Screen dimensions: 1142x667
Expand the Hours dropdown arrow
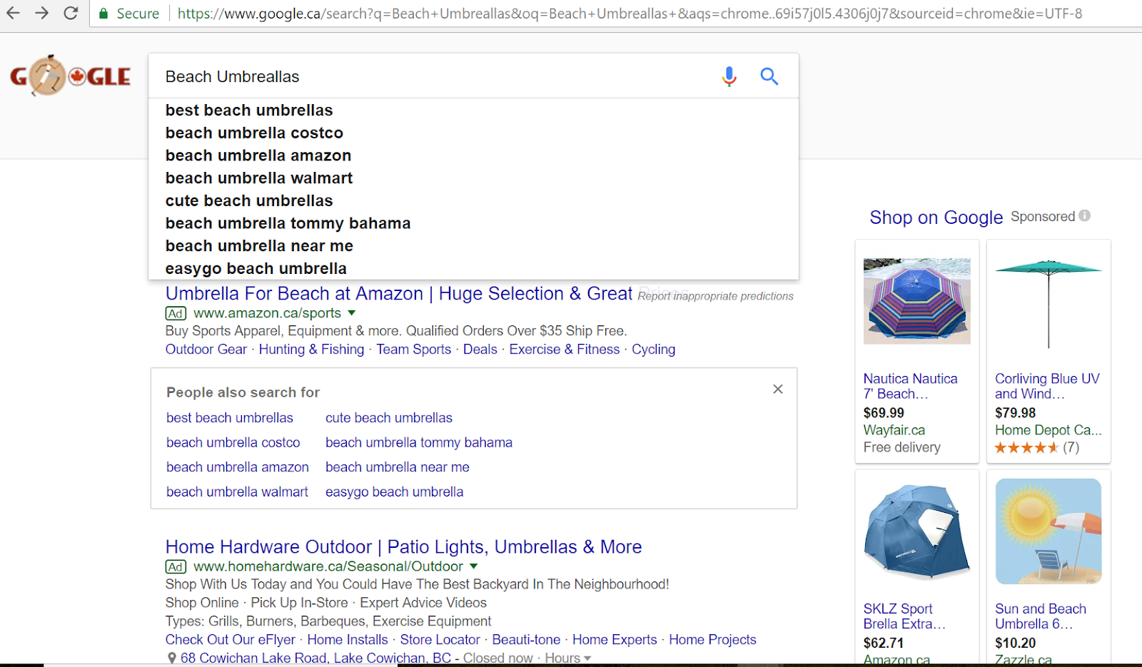tap(587, 658)
